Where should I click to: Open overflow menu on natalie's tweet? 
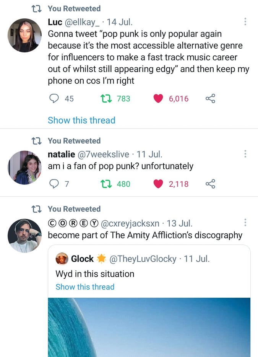pos(245,154)
